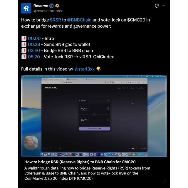
Task: Open the three-dot more options menu
Action: [x=163, y=6]
